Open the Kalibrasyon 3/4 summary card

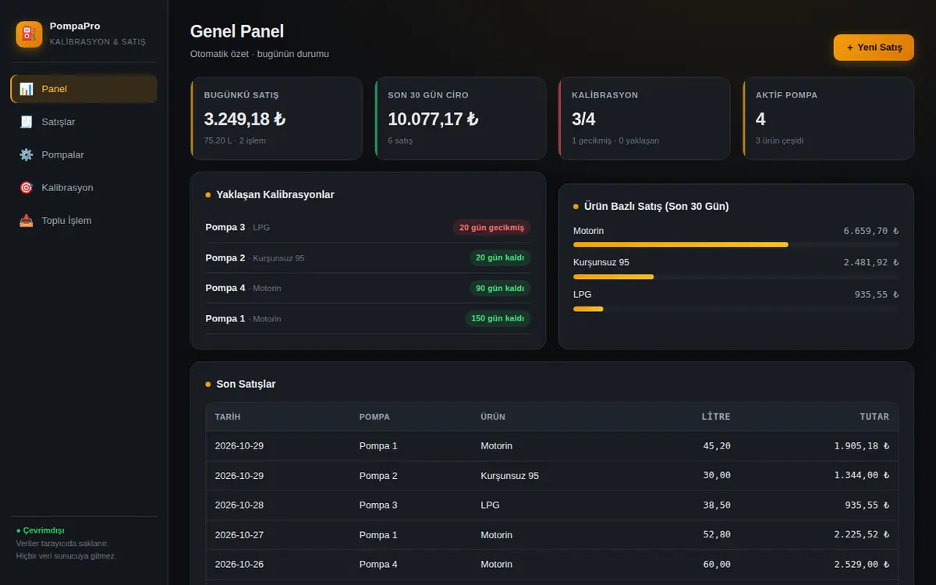(x=644, y=119)
